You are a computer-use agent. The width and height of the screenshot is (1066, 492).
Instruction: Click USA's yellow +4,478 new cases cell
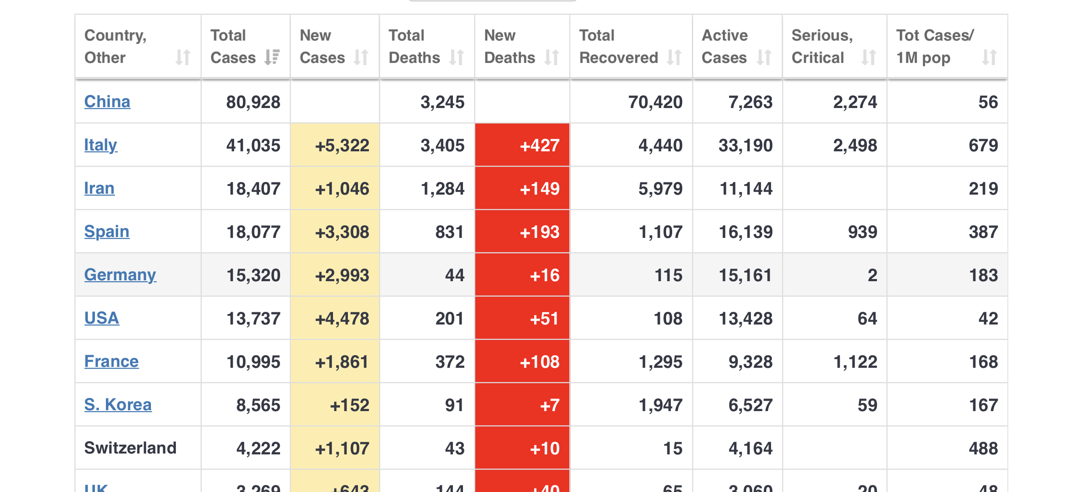pyautogui.click(x=335, y=318)
